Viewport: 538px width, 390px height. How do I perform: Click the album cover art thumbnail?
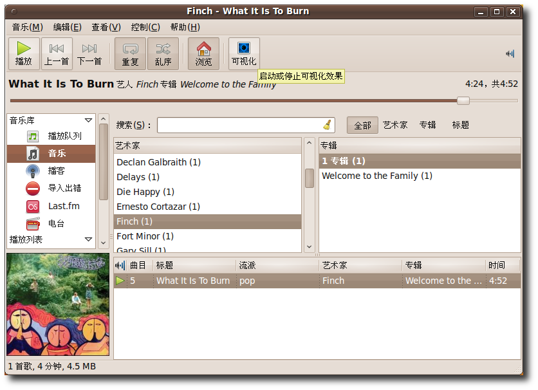point(58,304)
